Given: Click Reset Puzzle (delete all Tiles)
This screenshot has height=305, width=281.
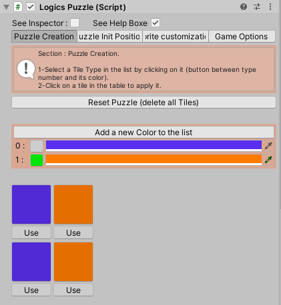Looking at the screenshot, I should pos(144,103).
